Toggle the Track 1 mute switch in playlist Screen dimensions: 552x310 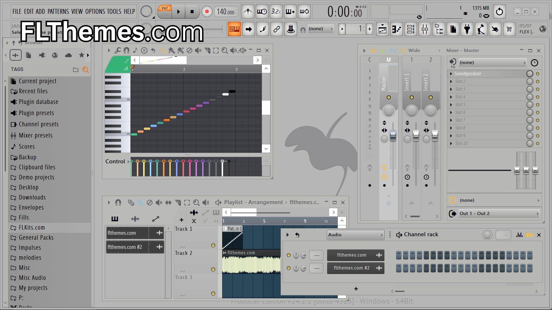213,245
